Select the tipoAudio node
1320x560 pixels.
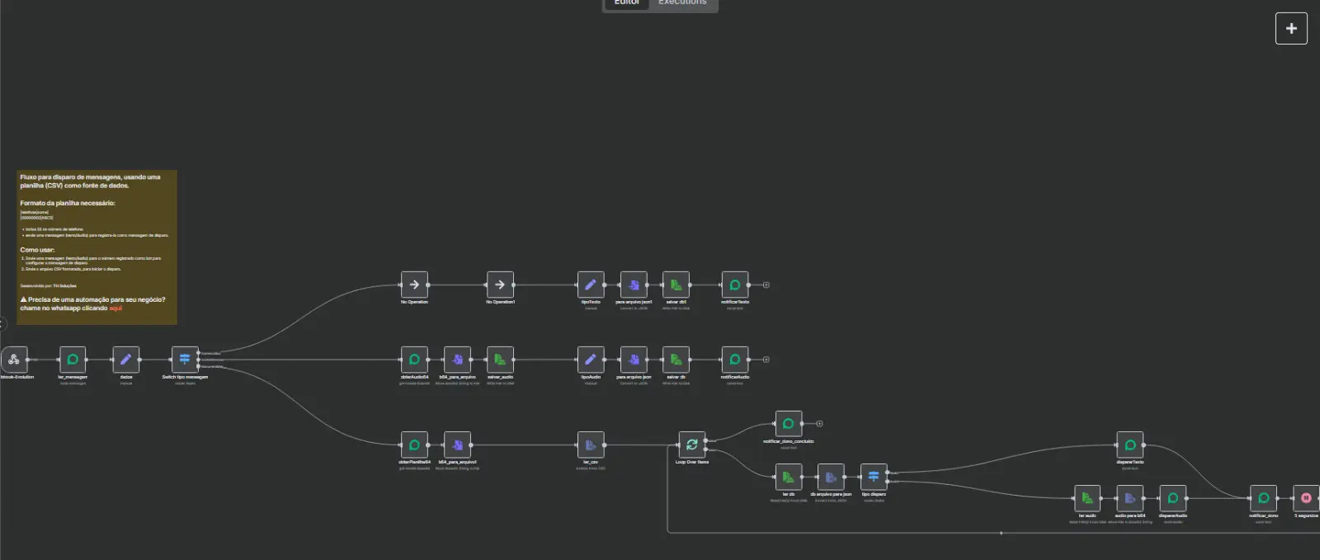click(591, 360)
